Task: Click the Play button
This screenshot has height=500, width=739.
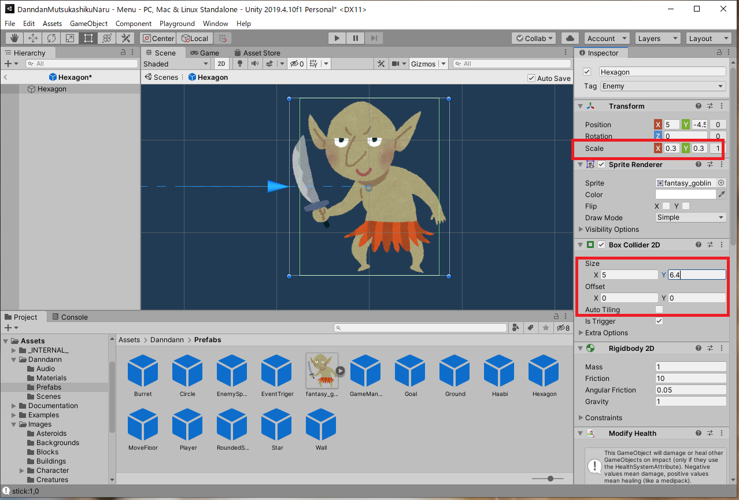Action: (x=337, y=38)
